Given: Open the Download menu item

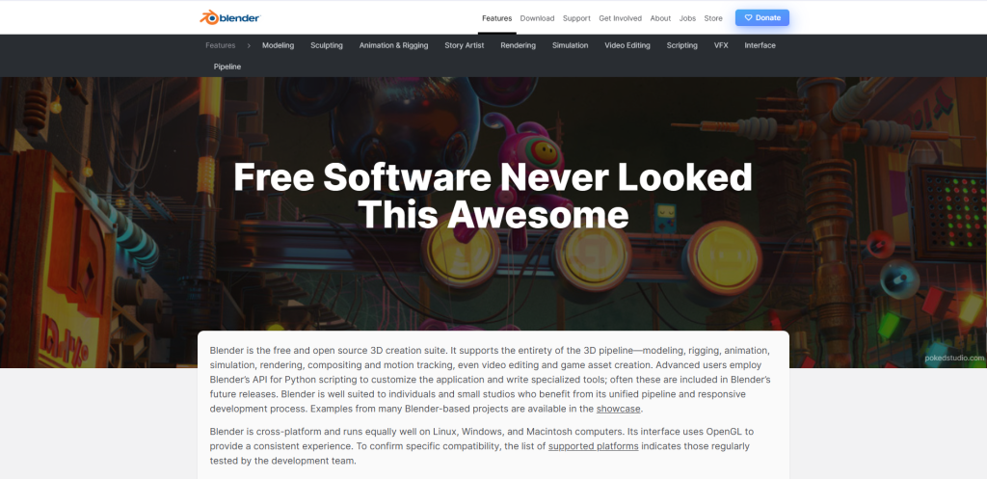Looking at the screenshot, I should pyautogui.click(x=537, y=18).
